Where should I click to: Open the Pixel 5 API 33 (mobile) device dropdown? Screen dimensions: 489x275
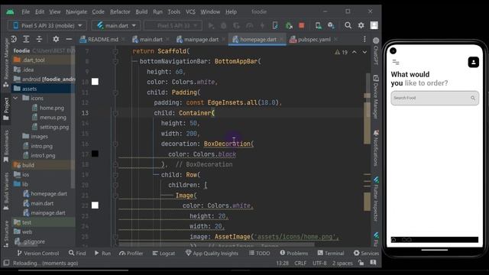click(47, 25)
